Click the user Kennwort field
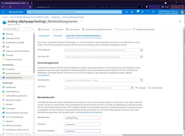185x136 pixels. pyautogui.click(x=82, y=124)
